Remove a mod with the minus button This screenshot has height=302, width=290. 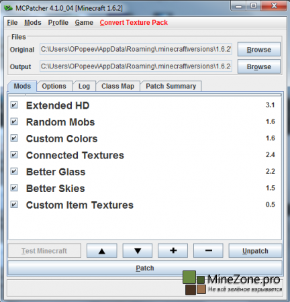tap(208, 251)
